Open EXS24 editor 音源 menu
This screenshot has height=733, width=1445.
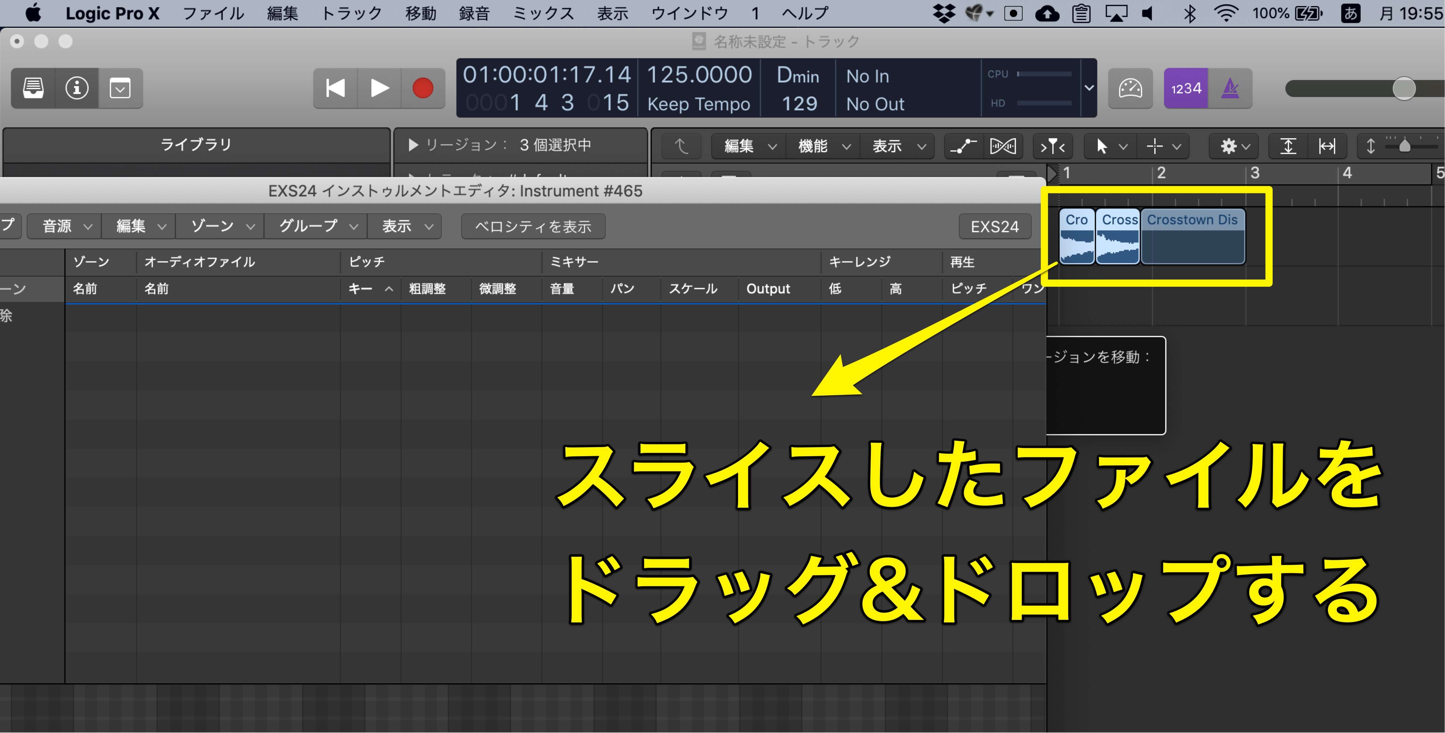click(x=64, y=226)
